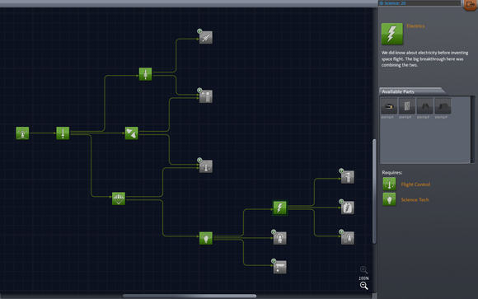The height and width of the screenshot is (299, 478).
Task: Select the locked battery node right of Electrics
Action: tap(348, 208)
